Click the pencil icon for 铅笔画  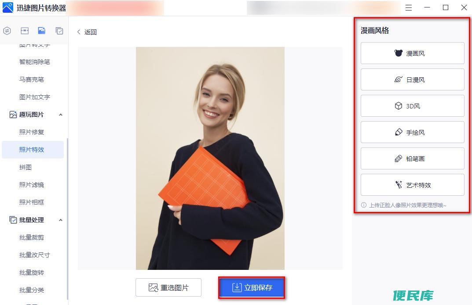coord(398,158)
